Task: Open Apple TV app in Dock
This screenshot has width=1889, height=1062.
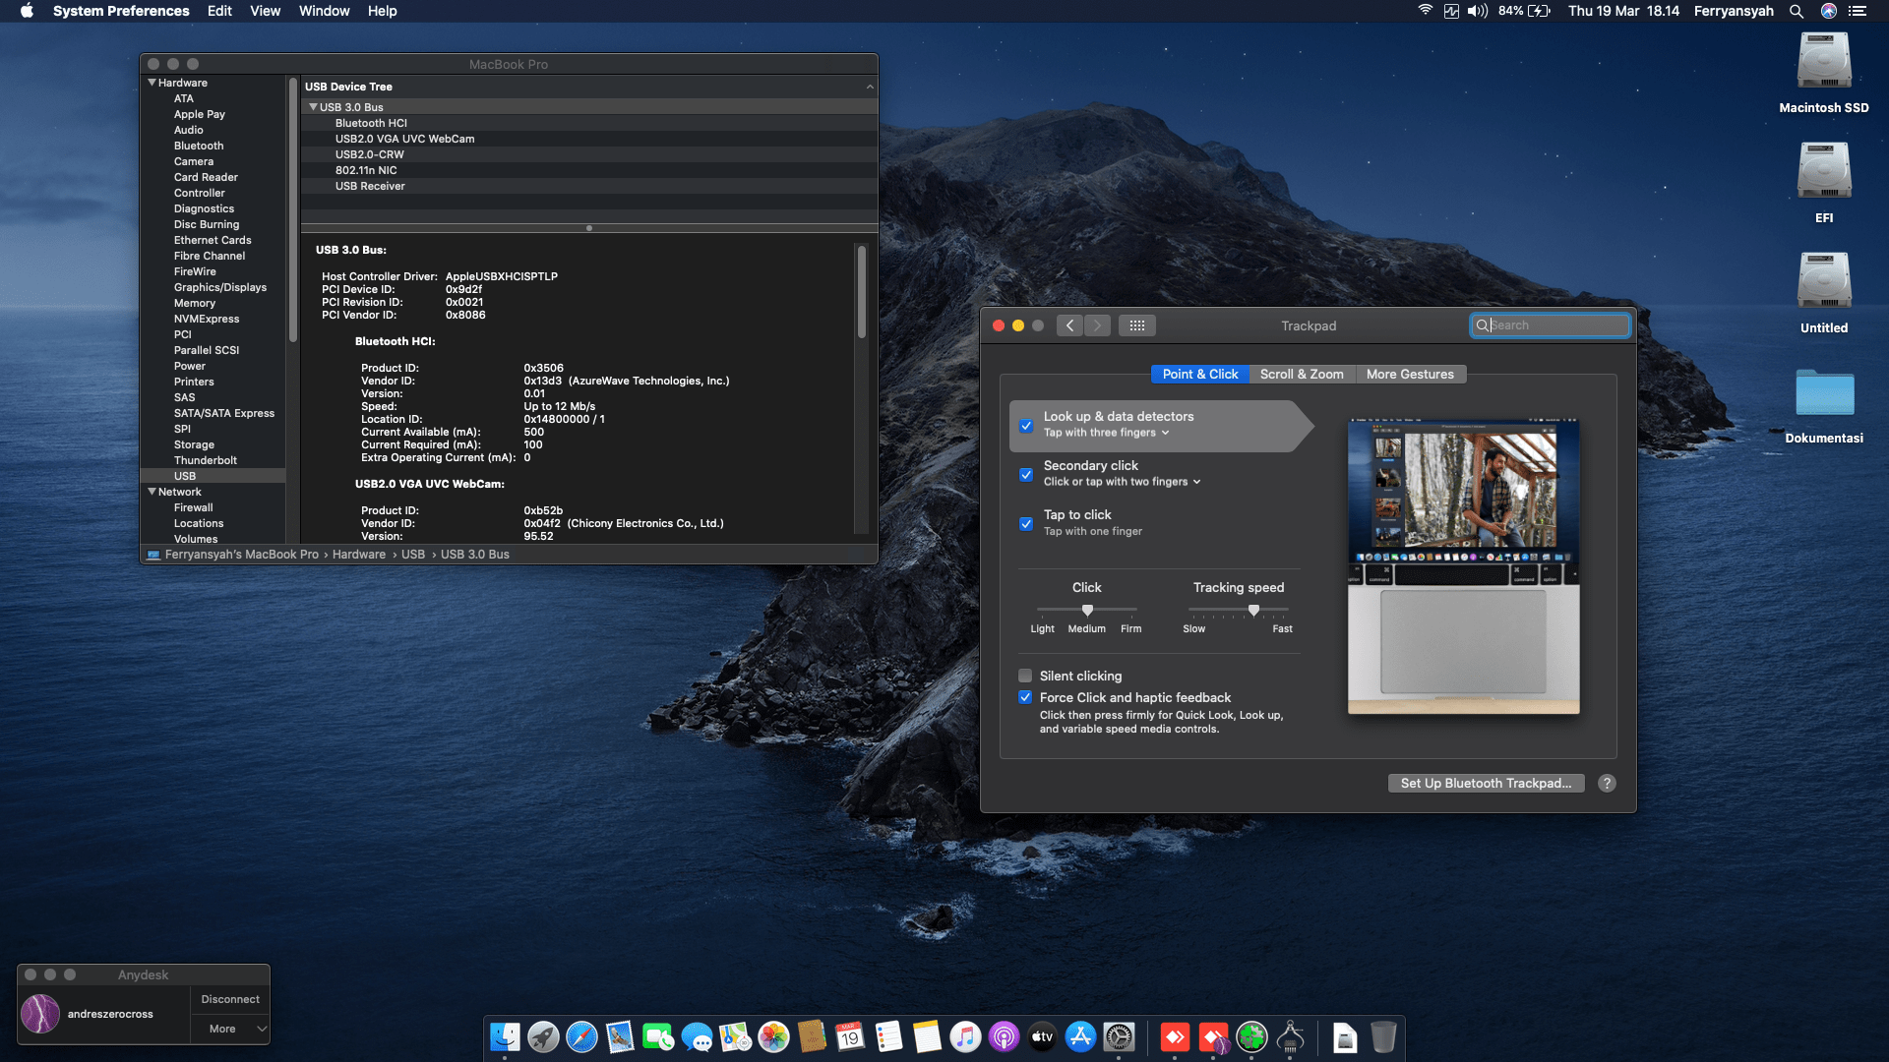Action: coord(1042,1037)
